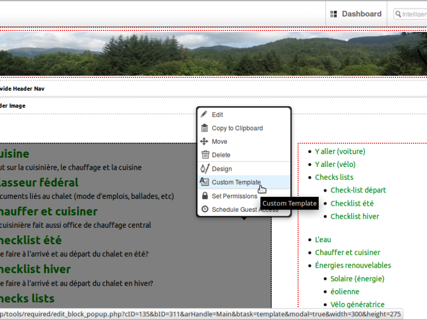This screenshot has width=427, height=320.
Task: Follow the Checks lists sidebar link
Action: pos(334,177)
